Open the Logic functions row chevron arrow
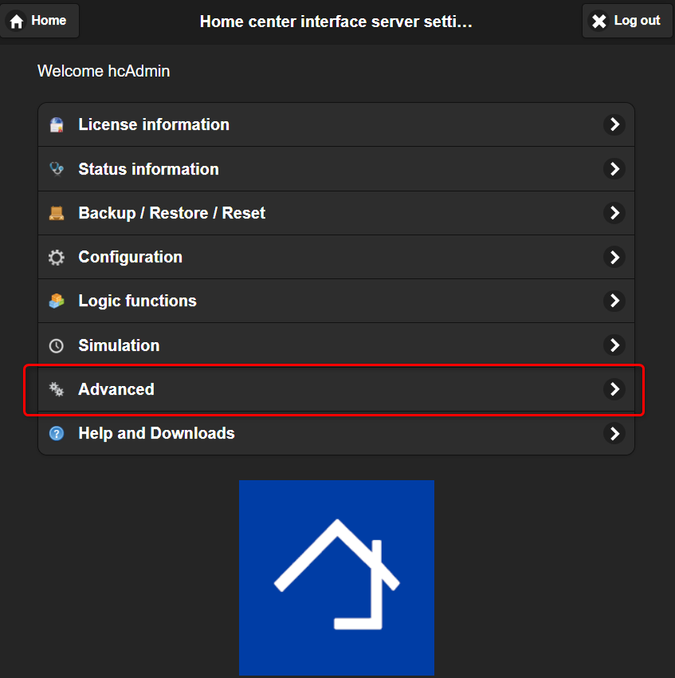This screenshot has width=675, height=678. coord(614,301)
